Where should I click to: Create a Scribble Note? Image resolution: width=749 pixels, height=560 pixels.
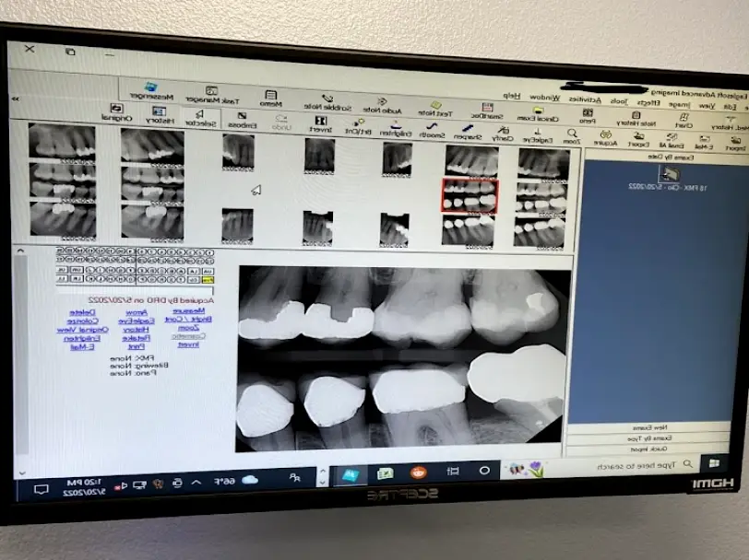[x=327, y=102]
